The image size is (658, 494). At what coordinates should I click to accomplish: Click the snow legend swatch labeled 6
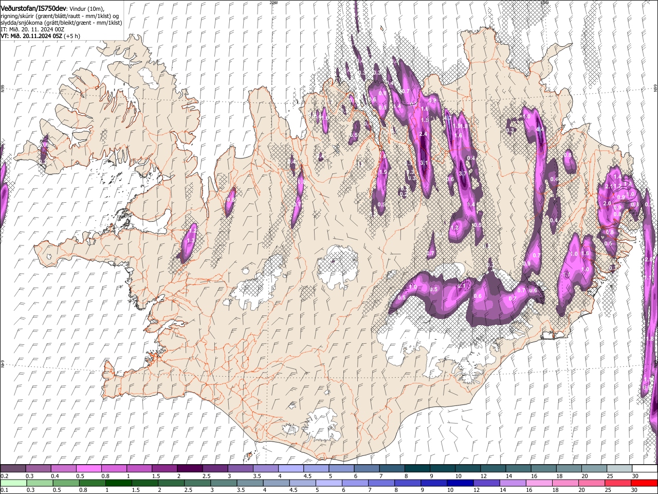(x=366, y=469)
